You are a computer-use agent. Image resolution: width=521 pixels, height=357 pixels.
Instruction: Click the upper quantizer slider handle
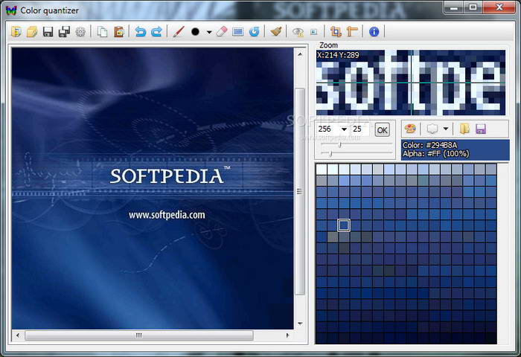click(340, 145)
